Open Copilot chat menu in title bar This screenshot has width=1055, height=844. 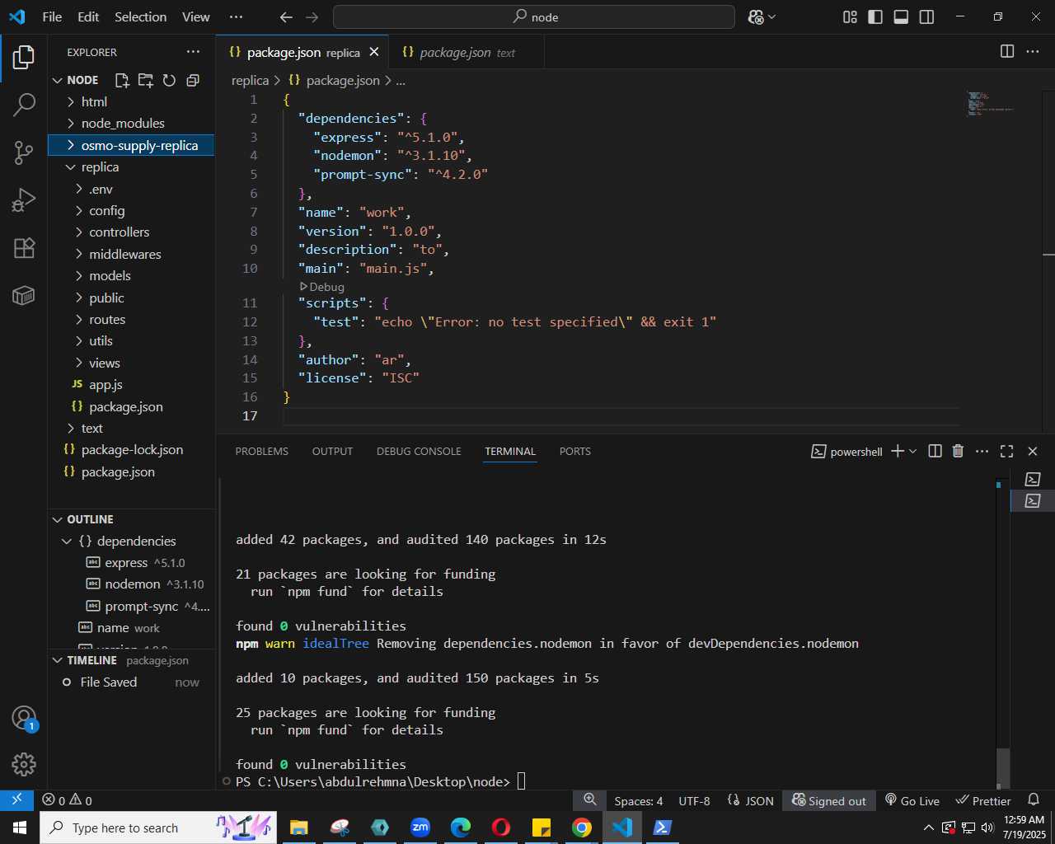[762, 16]
